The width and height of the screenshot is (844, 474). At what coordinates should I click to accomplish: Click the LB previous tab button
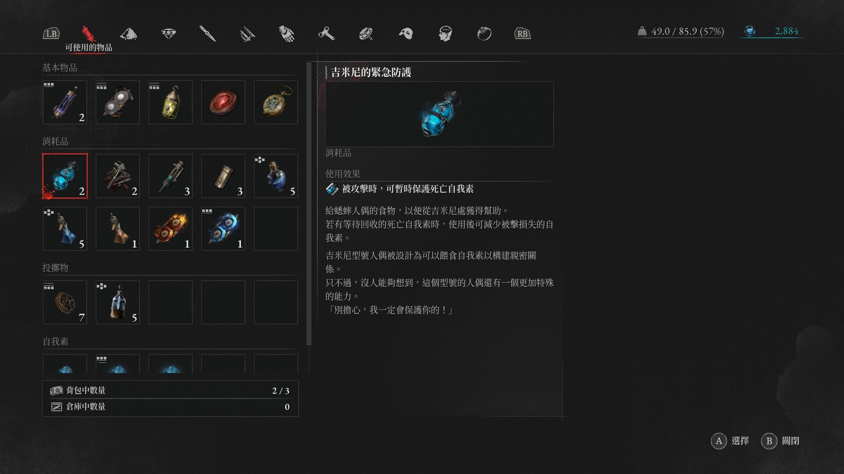(51, 34)
